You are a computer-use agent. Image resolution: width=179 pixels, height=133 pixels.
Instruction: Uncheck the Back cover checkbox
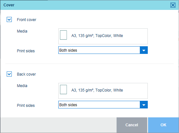[x=9, y=74]
